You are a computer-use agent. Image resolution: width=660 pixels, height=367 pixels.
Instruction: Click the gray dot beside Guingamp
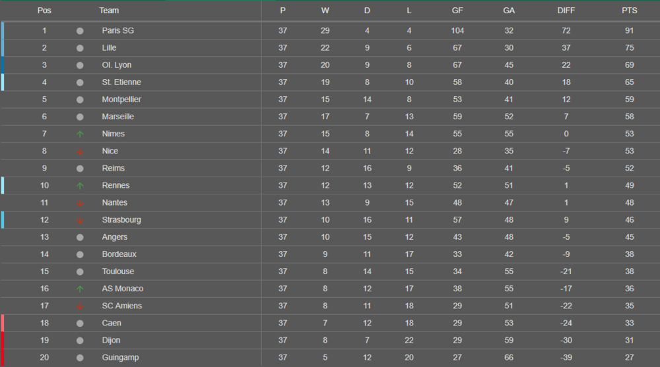pos(80,358)
